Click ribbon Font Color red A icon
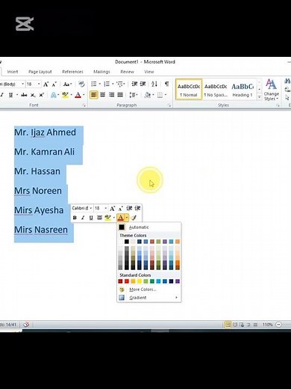Viewport: 291px width, 389px height. (78, 95)
